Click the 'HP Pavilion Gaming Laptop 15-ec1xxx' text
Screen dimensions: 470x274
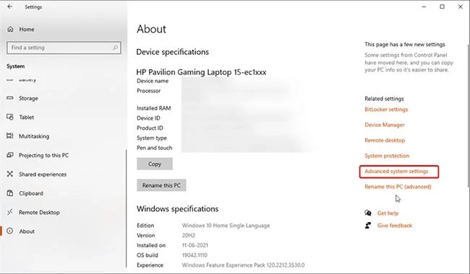tap(201, 72)
